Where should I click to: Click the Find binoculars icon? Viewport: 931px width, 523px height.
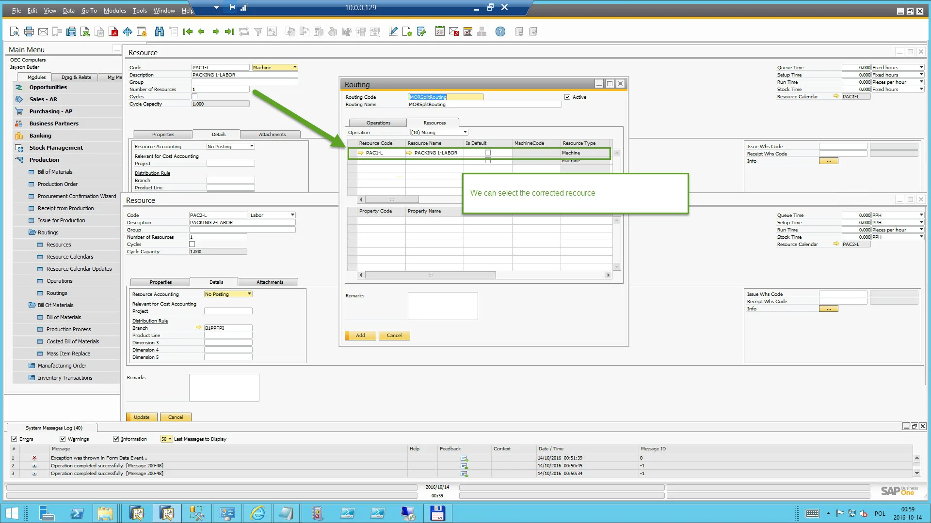click(159, 32)
